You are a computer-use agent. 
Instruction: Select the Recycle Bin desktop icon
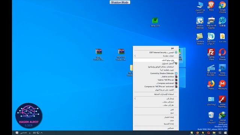click(x=211, y=117)
